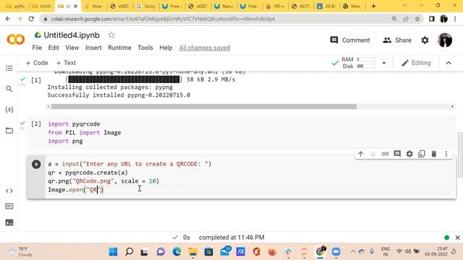Open Microsoft Edge from the taskbar

177,252
